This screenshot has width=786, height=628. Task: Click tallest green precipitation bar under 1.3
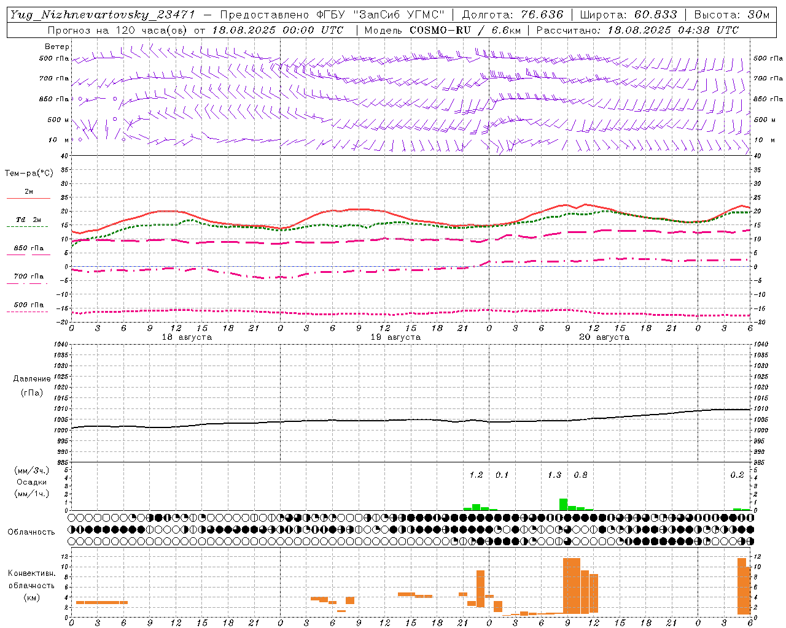563,504
